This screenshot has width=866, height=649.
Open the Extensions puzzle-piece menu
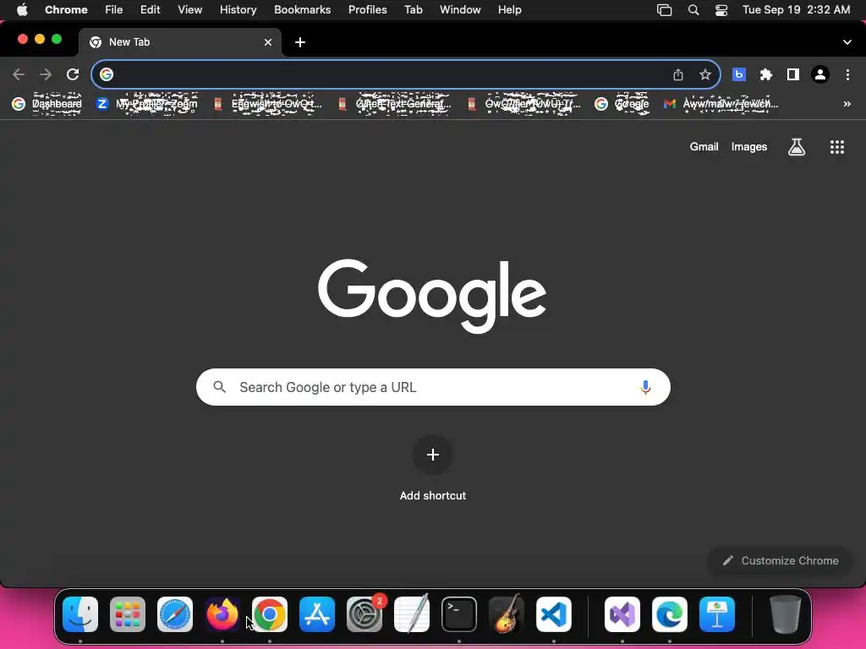[x=766, y=74]
